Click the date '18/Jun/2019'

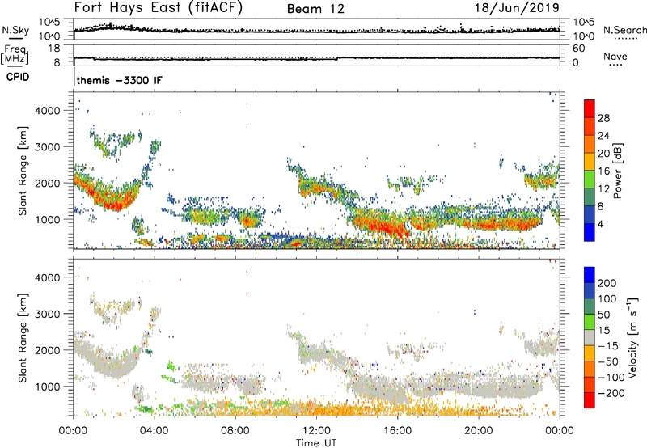517,7
